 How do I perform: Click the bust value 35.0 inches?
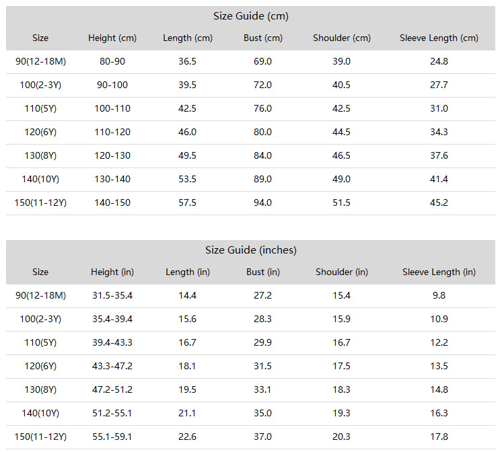pyautogui.click(x=263, y=413)
